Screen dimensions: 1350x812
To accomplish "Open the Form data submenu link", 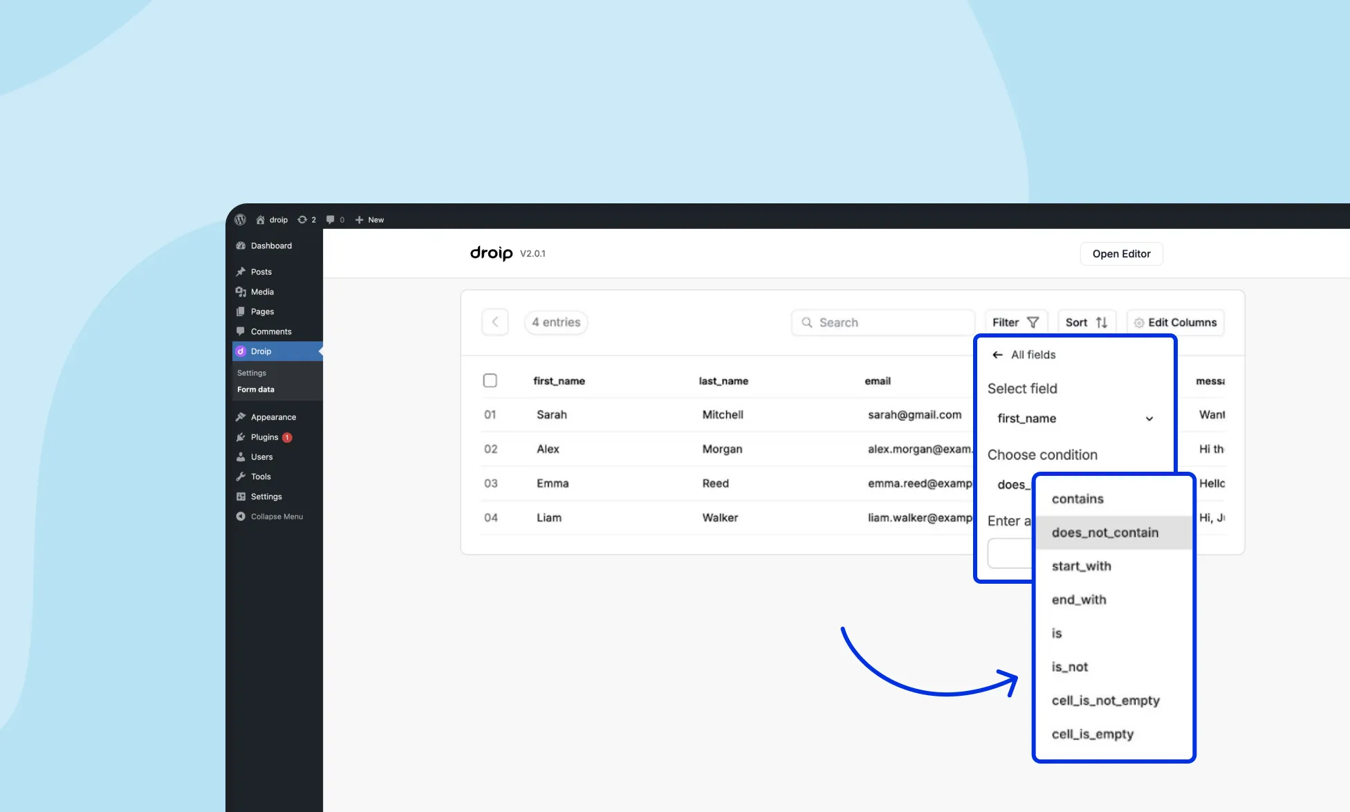I will click(256, 389).
